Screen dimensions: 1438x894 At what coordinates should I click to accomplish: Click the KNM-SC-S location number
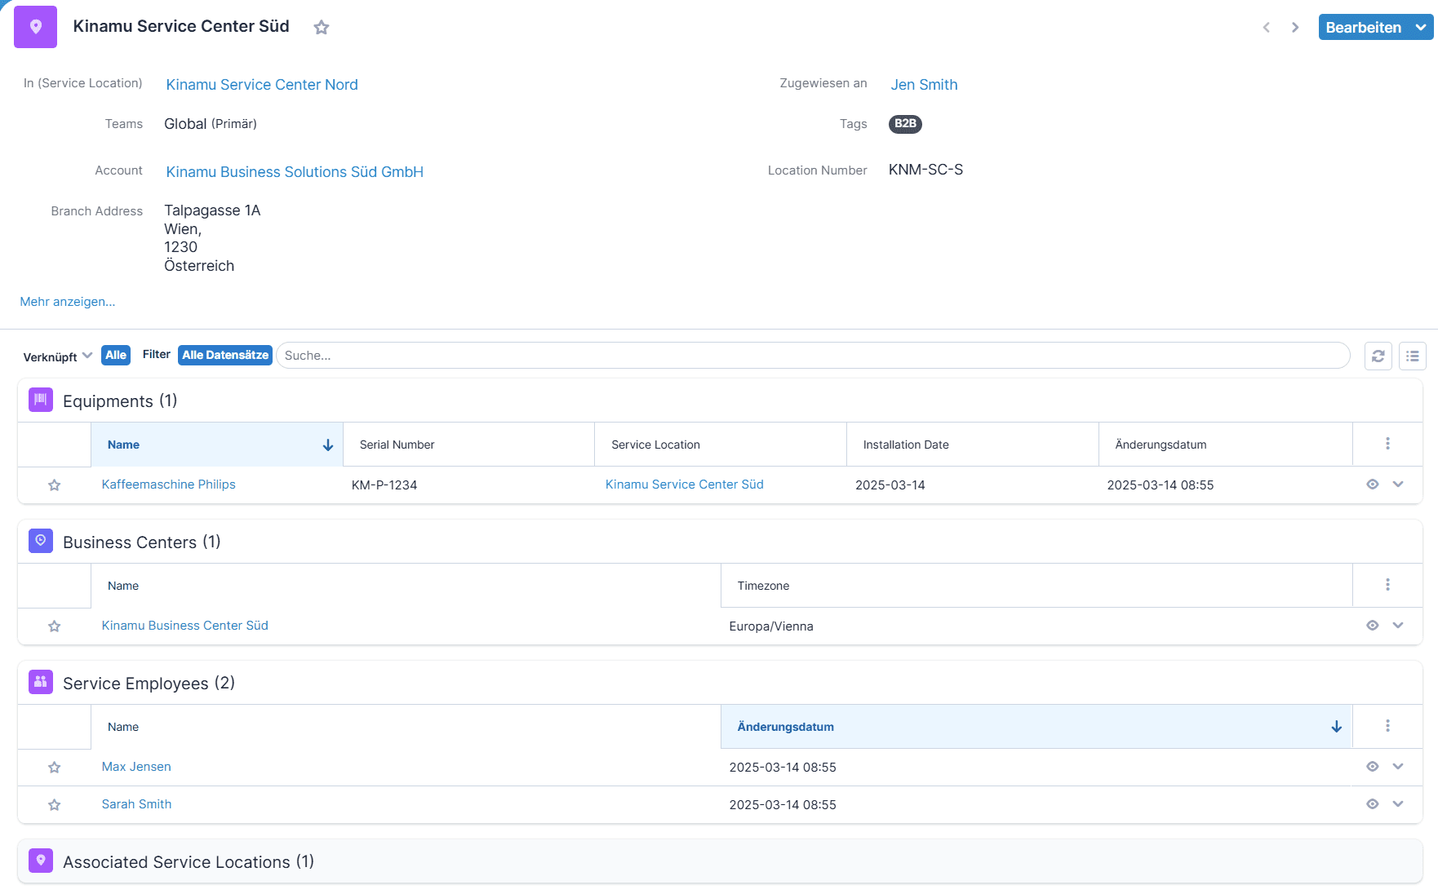click(925, 170)
